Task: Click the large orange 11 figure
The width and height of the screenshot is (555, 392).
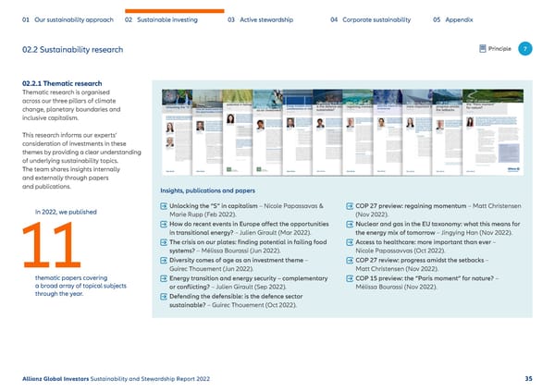Action: (x=52, y=245)
